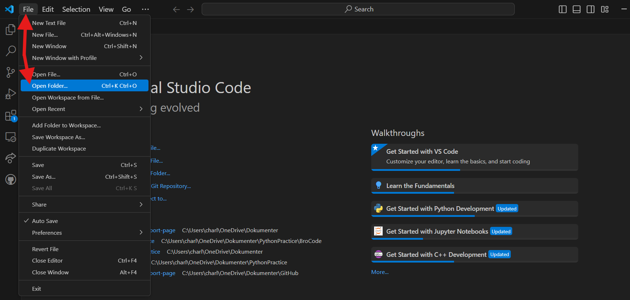
Task: Open the Source Control view
Action: point(11,72)
